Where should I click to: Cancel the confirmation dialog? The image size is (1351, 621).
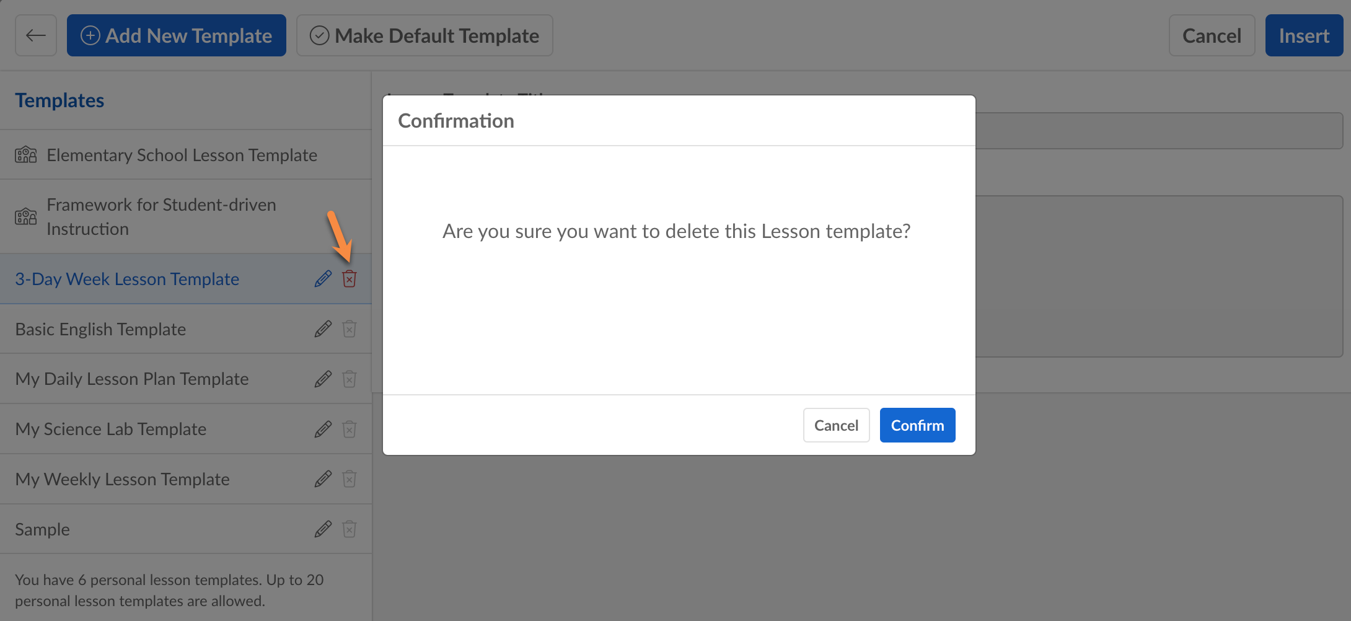click(x=836, y=425)
